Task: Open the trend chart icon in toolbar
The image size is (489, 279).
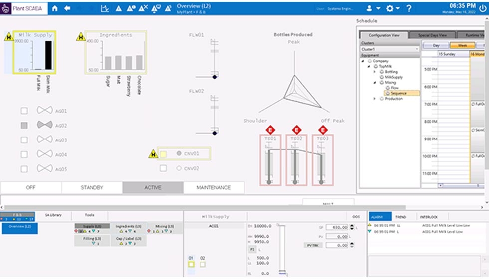Action: point(105,8)
